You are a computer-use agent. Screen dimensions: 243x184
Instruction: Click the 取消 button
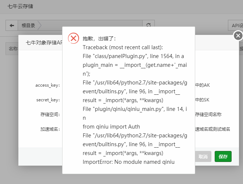(x=203, y=156)
